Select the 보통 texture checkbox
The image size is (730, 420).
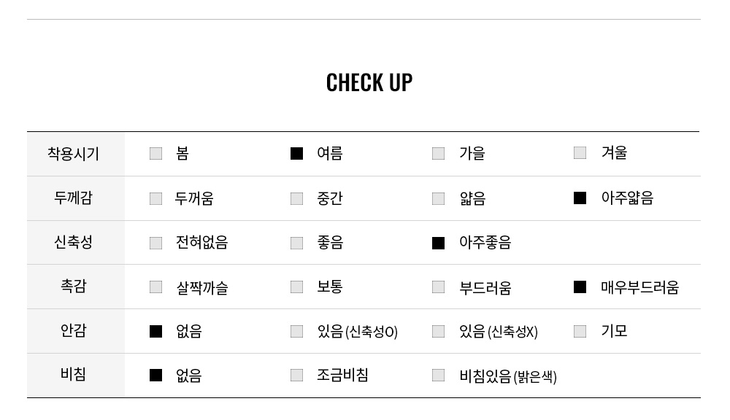tap(296, 287)
